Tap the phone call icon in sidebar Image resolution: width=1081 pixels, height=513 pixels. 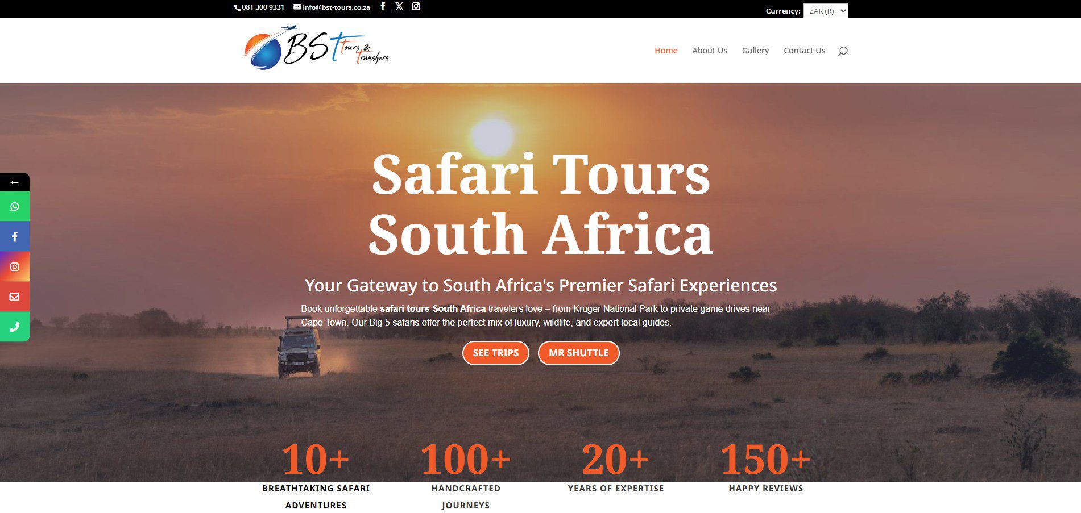point(15,327)
